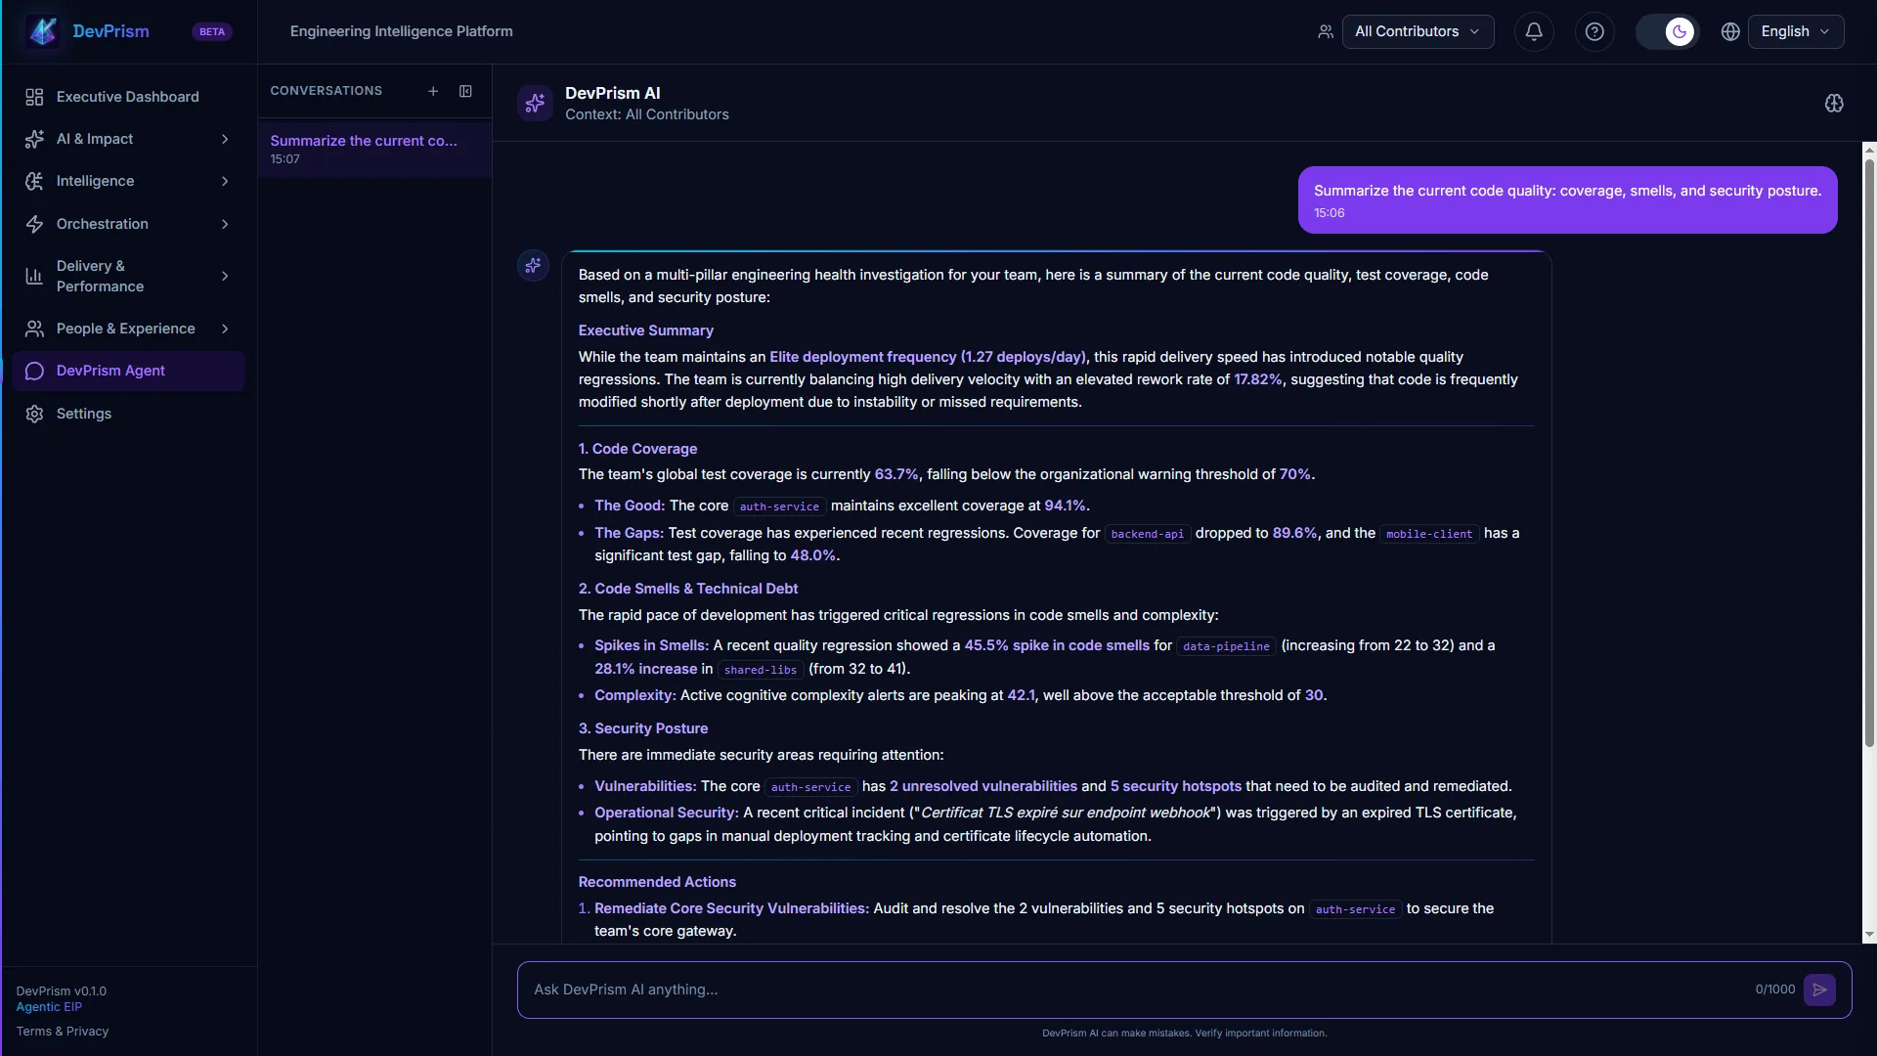This screenshot has height=1056, width=1877.
Task: Click the DevPrism Agent chat bubble icon
Action: (34, 371)
